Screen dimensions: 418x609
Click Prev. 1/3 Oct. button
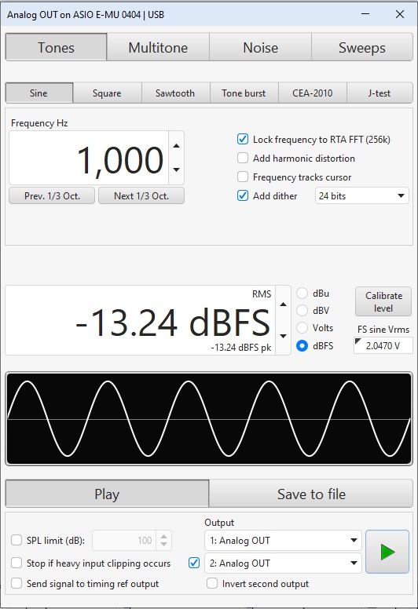click(x=52, y=195)
